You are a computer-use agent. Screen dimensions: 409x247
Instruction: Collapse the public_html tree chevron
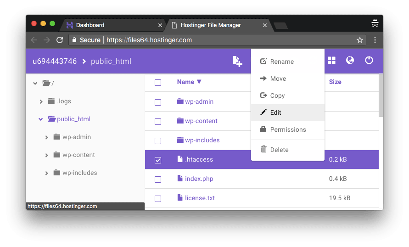tap(41, 119)
